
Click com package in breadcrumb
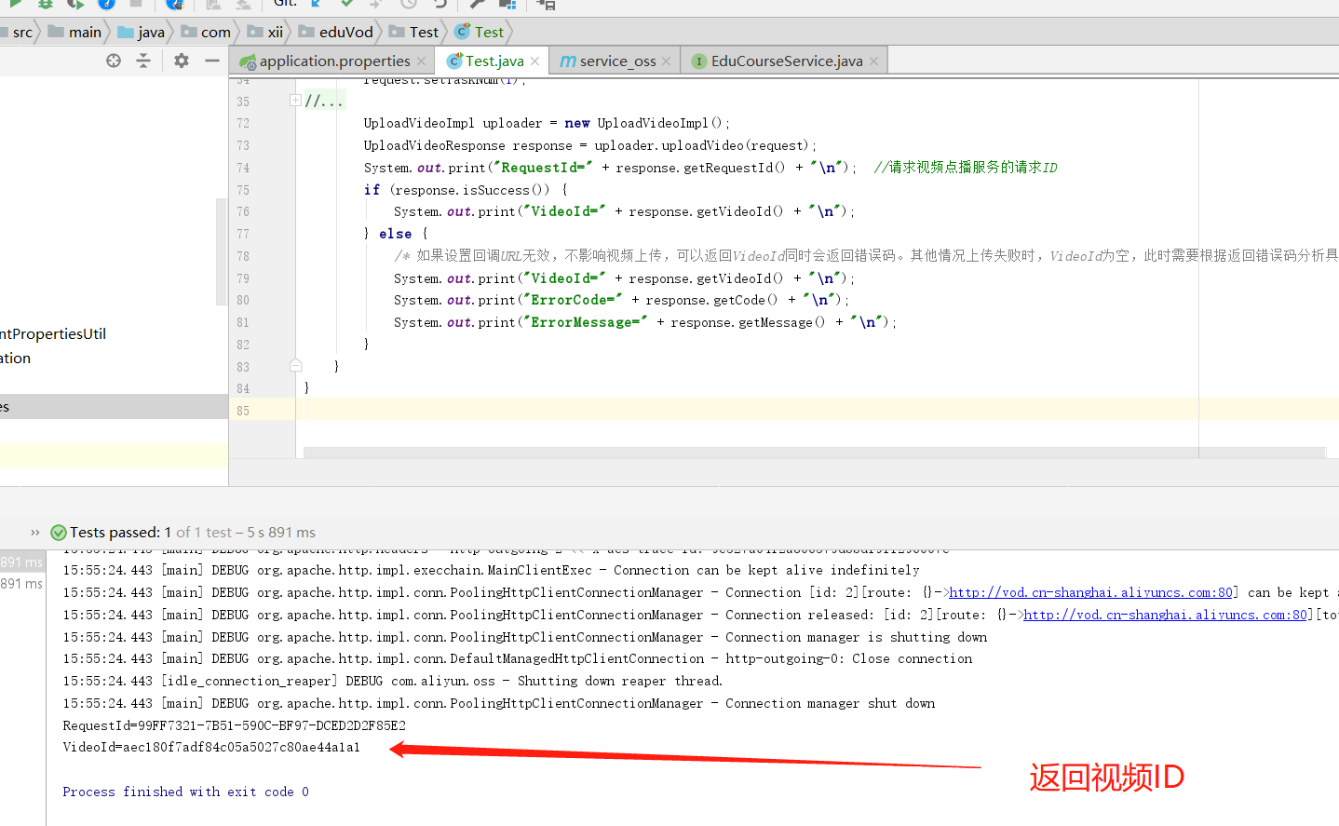(206, 32)
